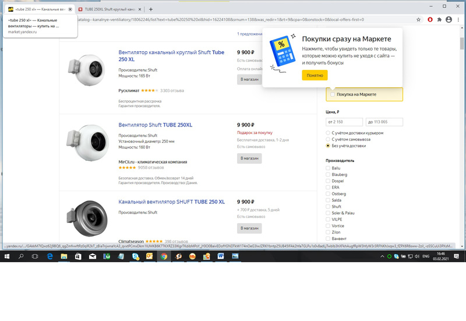The width and height of the screenshot is (466, 321).
Task: Open the volume control in the tray
Action: (x=417, y=256)
